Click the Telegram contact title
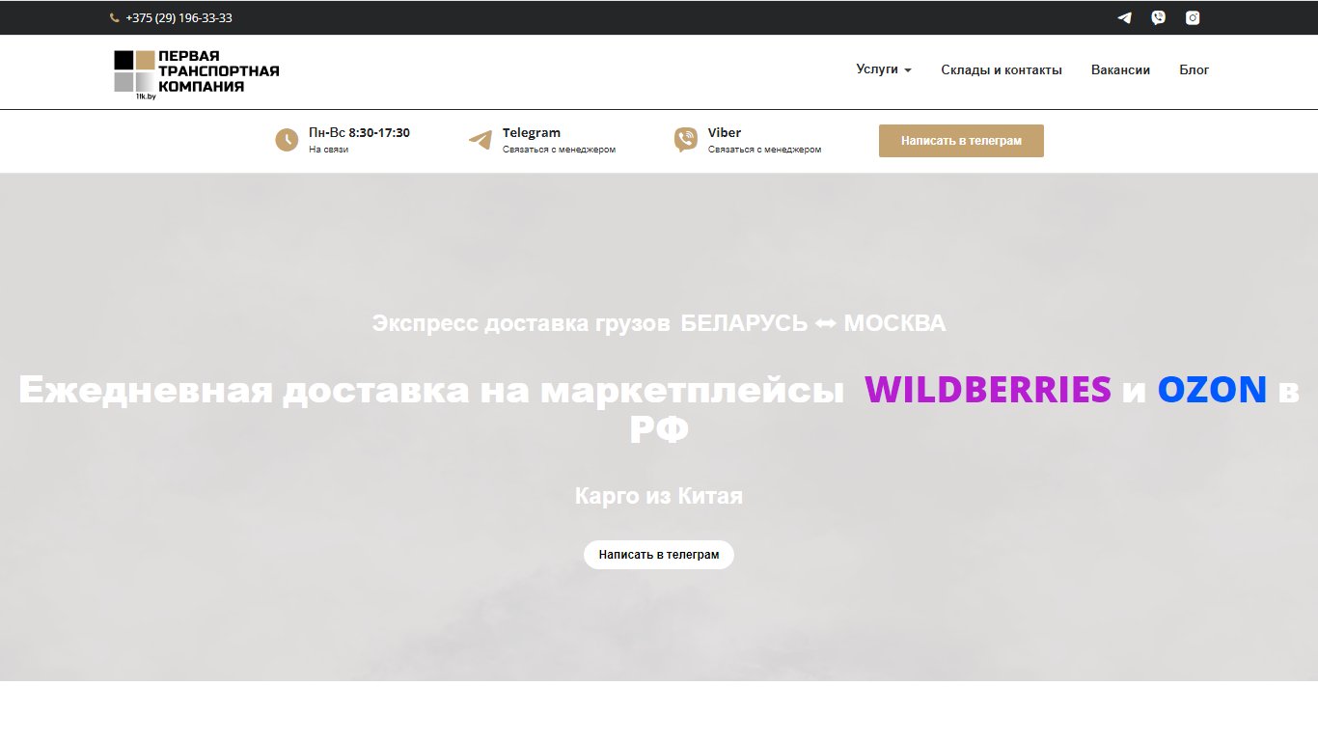 (532, 133)
